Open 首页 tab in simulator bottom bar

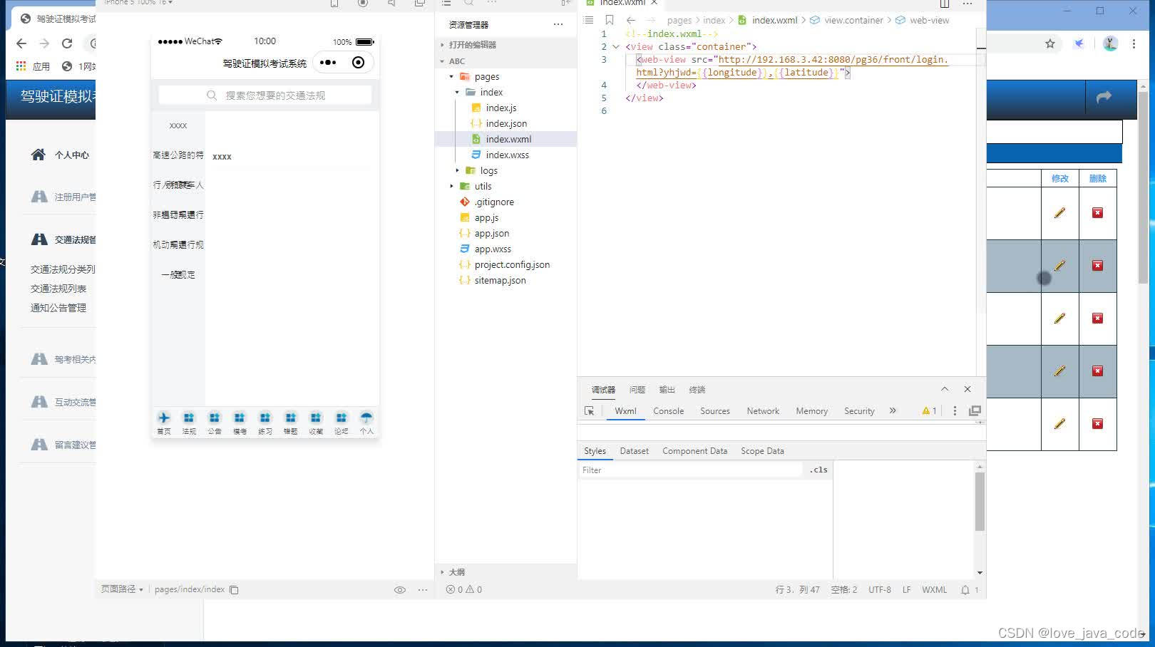164,423
